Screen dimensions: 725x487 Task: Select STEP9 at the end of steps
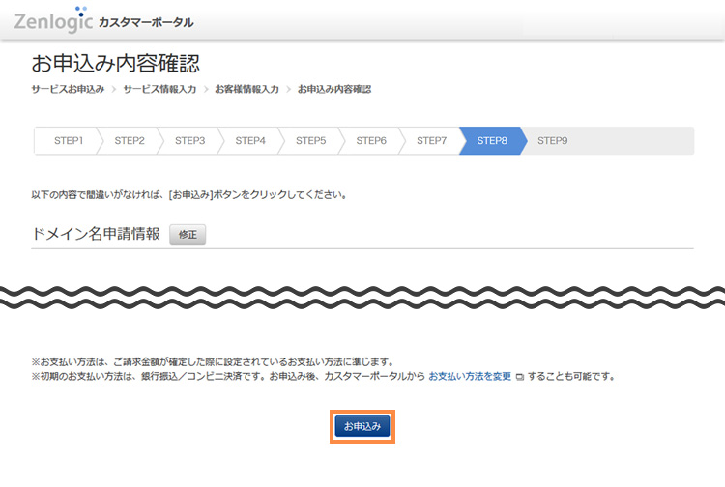(552, 141)
